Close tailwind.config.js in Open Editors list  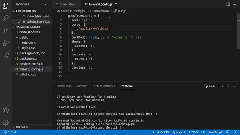[19, 22]
